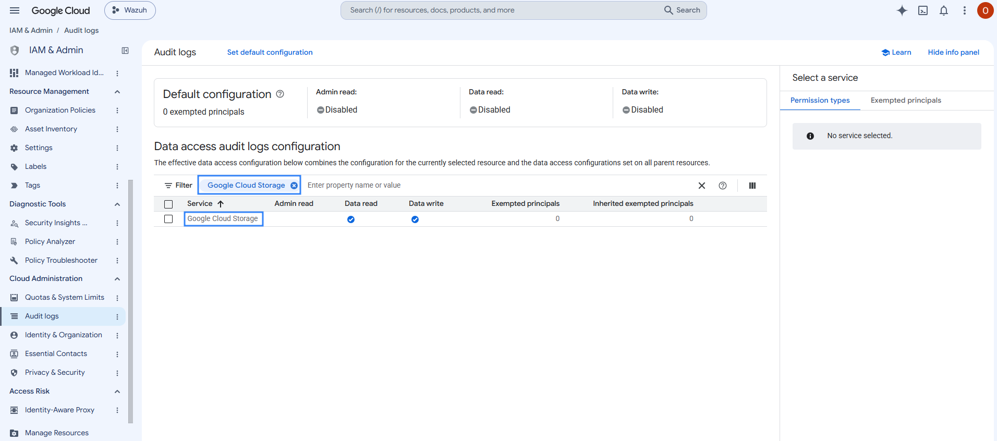997x441 pixels.
Task: Collapse Access Risk section
Action: (117, 391)
